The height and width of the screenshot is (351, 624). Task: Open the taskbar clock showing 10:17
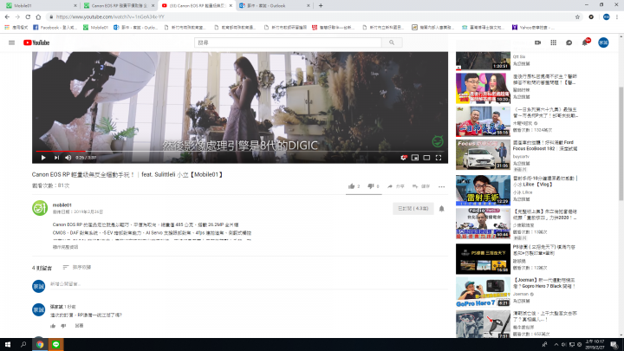595,345
